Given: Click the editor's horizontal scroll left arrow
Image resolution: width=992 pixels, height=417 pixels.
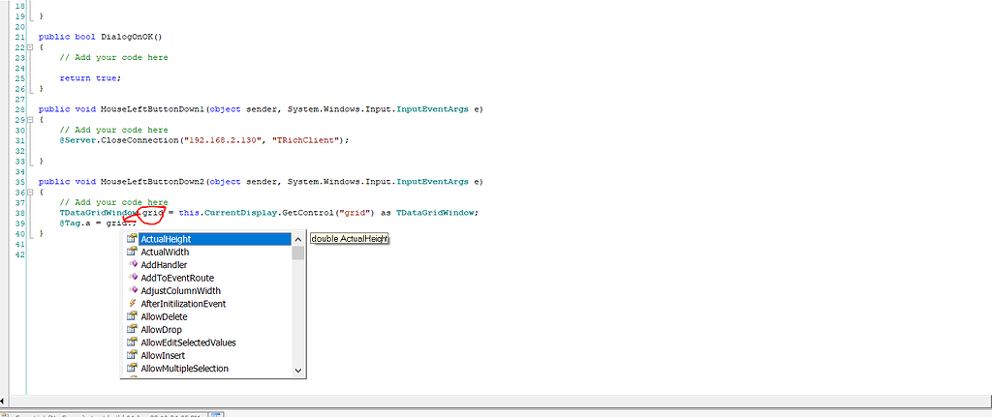Looking at the screenshot, I should 5,400.
